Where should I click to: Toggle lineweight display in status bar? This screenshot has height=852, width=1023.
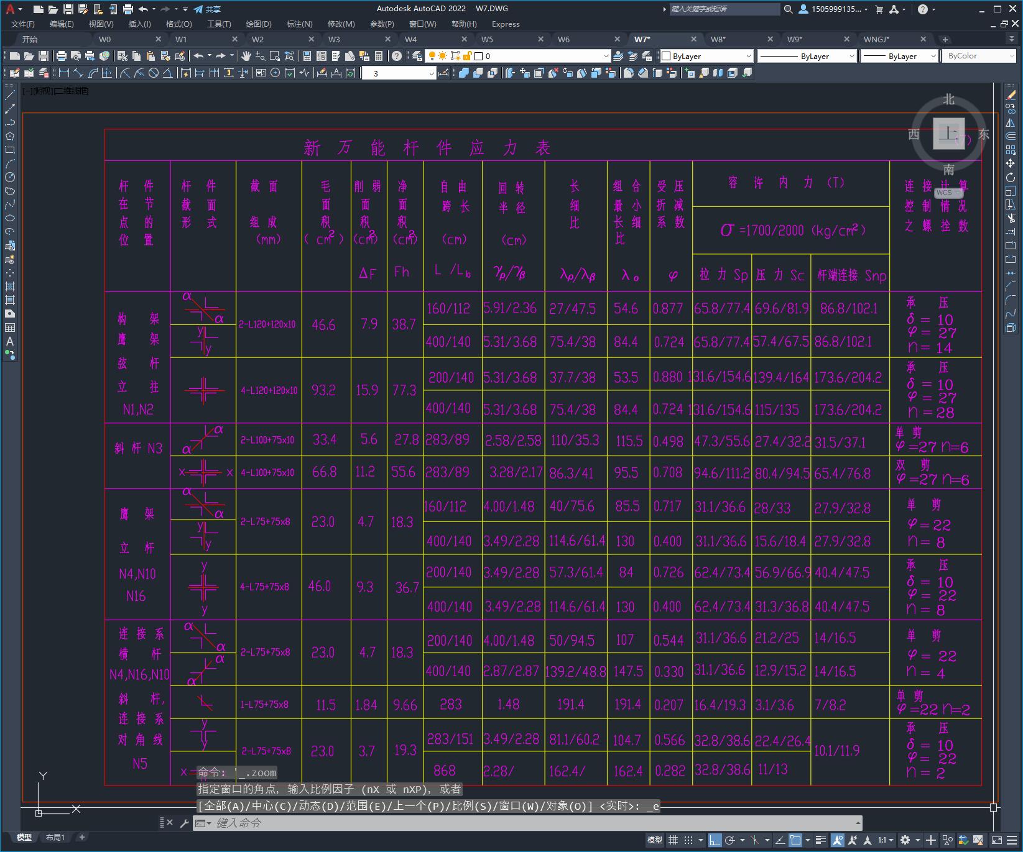pyautogui.click(x=821, y=840)
